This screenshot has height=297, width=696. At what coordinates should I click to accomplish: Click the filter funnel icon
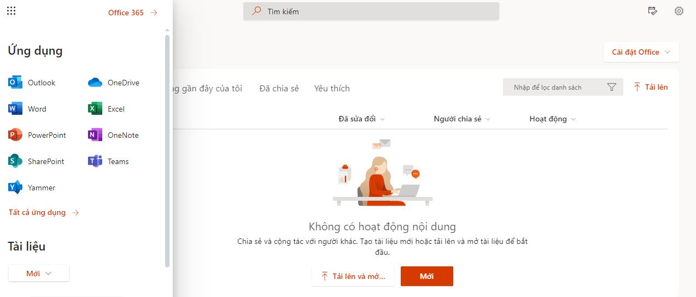coord(612,88)
